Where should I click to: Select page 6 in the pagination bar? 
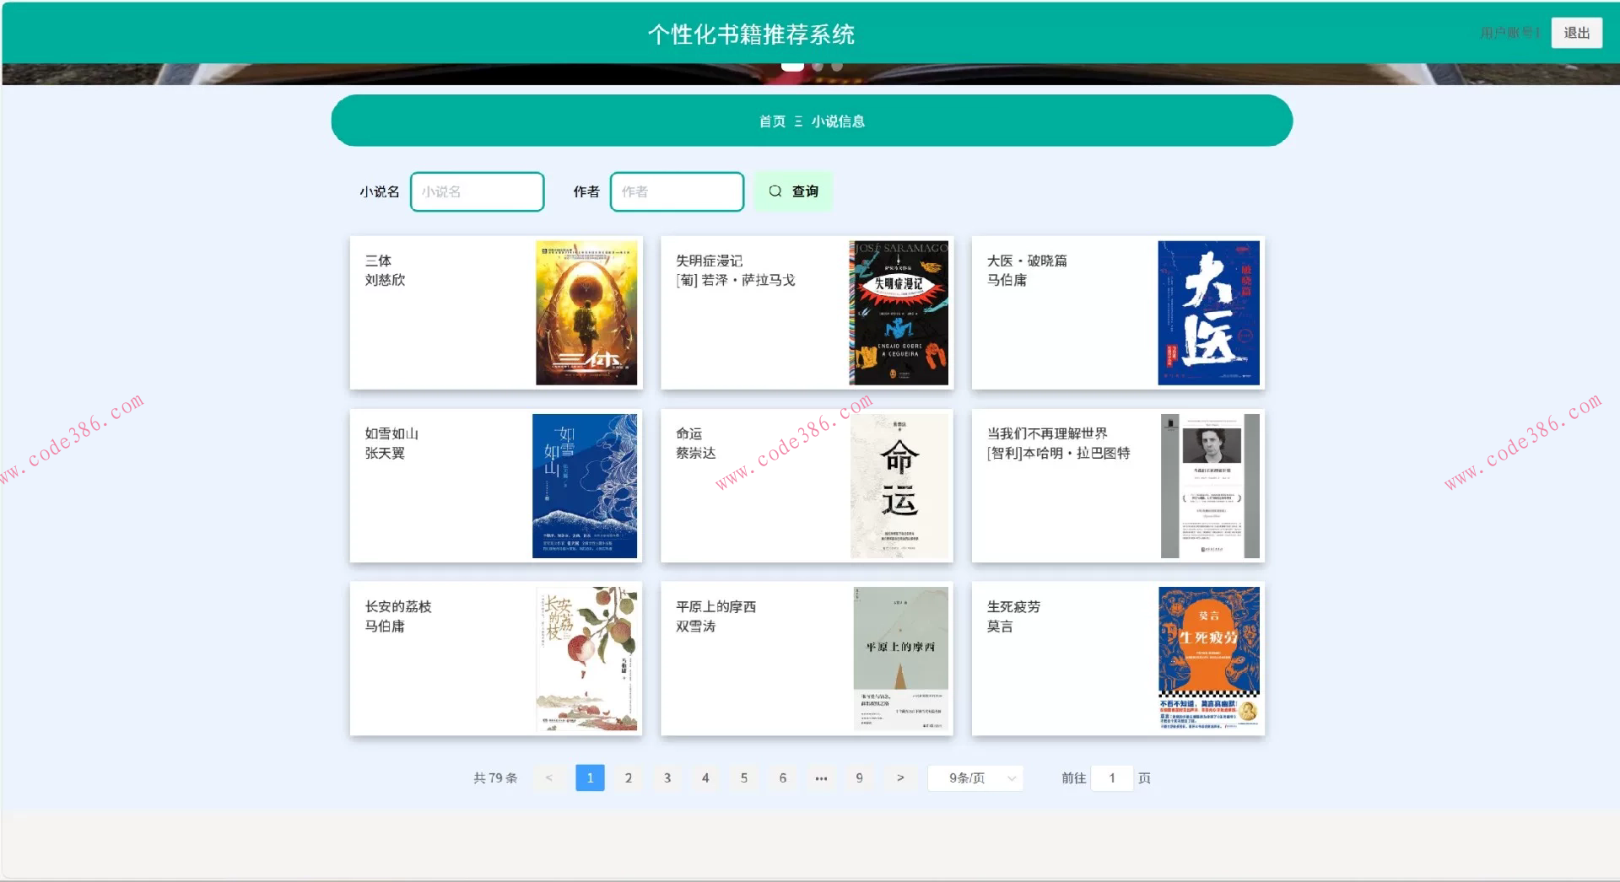pos(782,777)
